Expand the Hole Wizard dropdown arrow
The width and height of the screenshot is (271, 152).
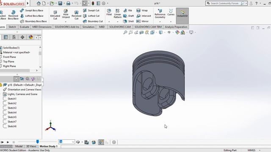click(x=66, y=22)
